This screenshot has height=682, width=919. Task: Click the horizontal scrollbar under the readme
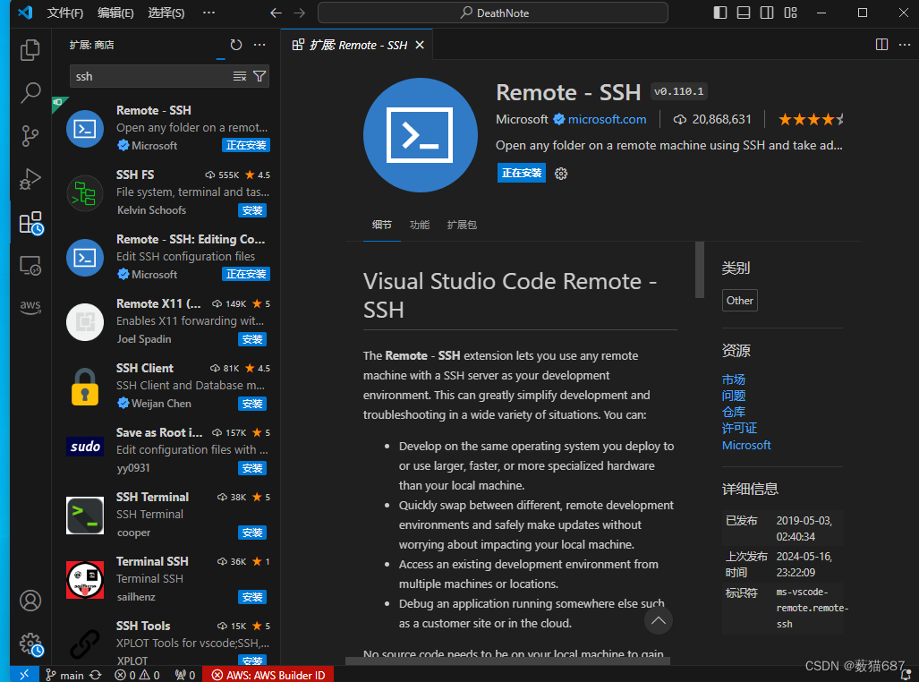[x=507, y=661]
